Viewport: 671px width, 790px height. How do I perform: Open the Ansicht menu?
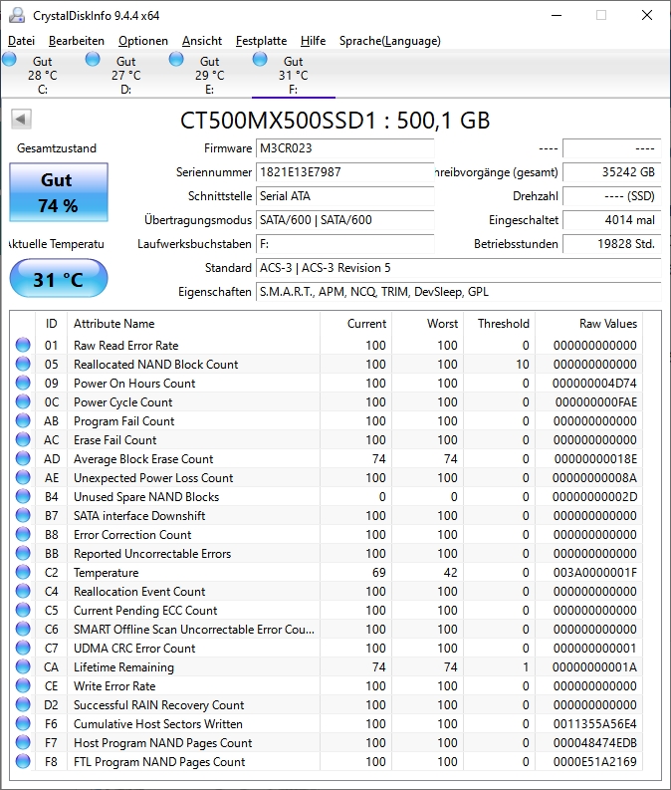pyautogui.click(x=202, y=41)
